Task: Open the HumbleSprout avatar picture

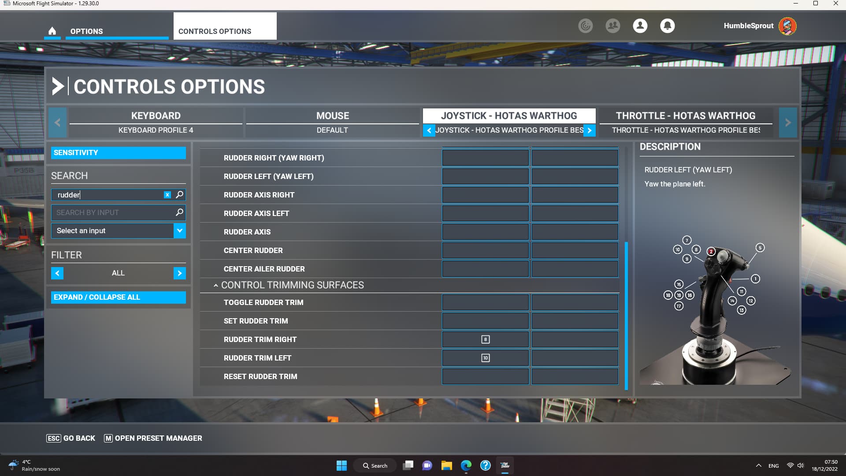Action: (x=788, y=26)
